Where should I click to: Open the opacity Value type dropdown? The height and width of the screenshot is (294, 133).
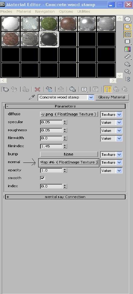(119, 170)
